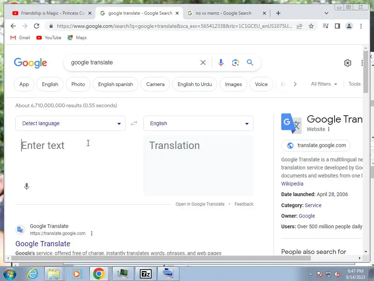Filter results with the Photo chip
Image resolution: width=374 pixels, height=281 pixels.
coord(78,84)
